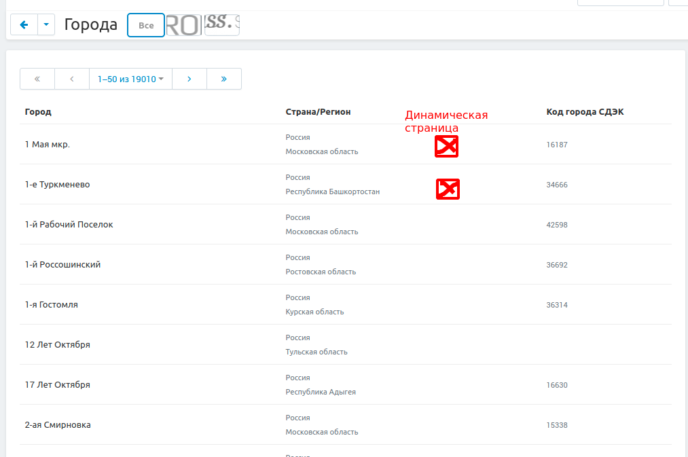Screen dimensions: 688x457
Task: Open city '1-й Рабочий Поселок'
Action: pyautogui.click(x=69, y=225)
